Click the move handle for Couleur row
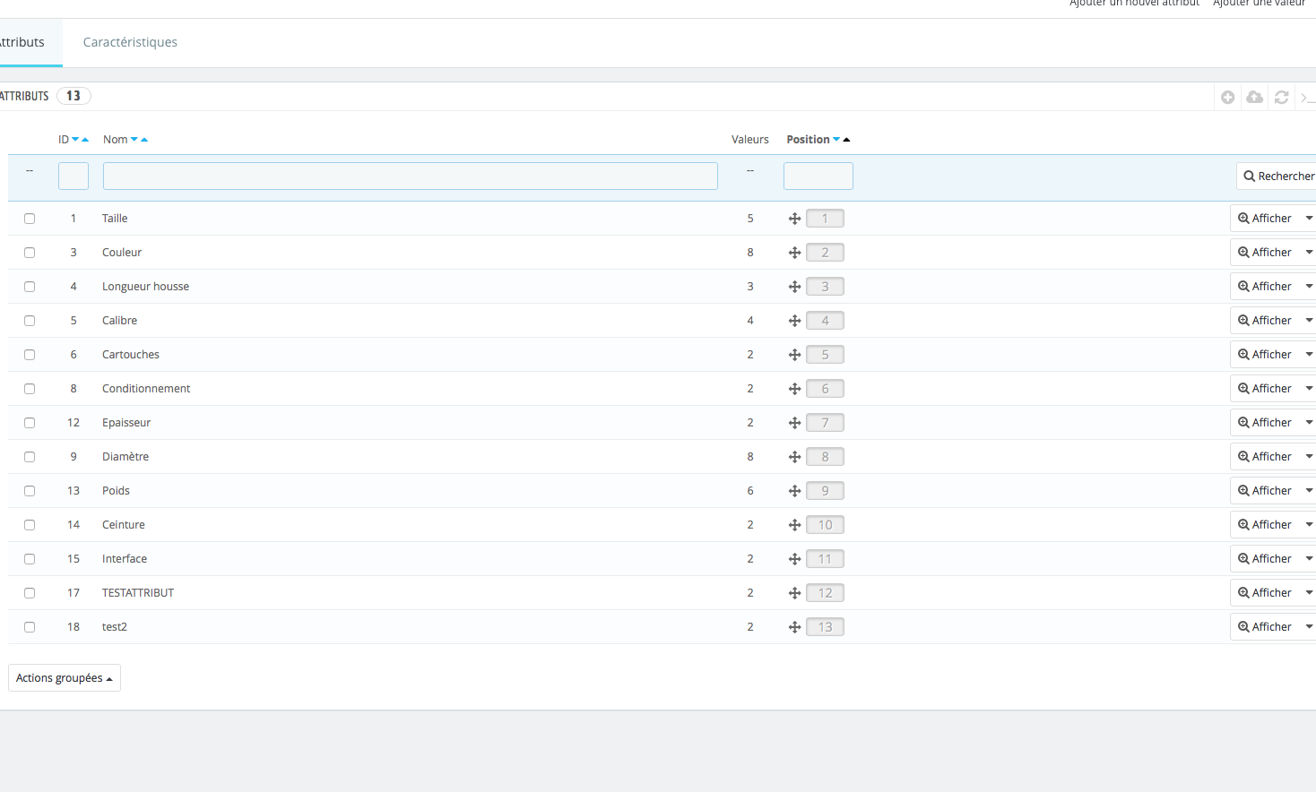The image size is (1316, 792). (794, 253)
